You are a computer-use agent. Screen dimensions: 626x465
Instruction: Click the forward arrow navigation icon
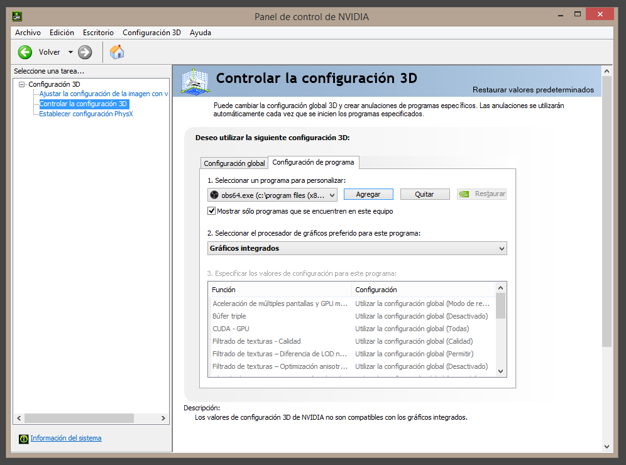[x=85, y=52]
